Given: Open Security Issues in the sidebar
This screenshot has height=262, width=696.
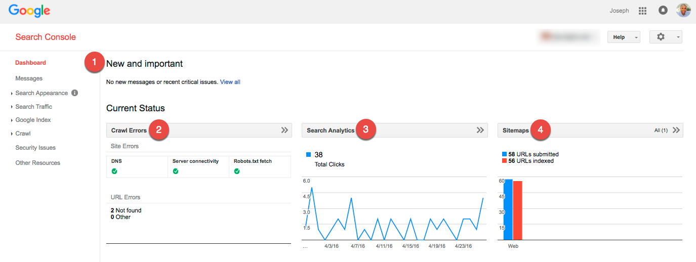Looking at the screenshot, I should pos(35,148).
